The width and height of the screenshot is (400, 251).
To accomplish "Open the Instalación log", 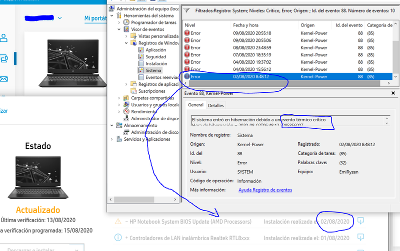I will pyautogui.click(x=156, y=64).
